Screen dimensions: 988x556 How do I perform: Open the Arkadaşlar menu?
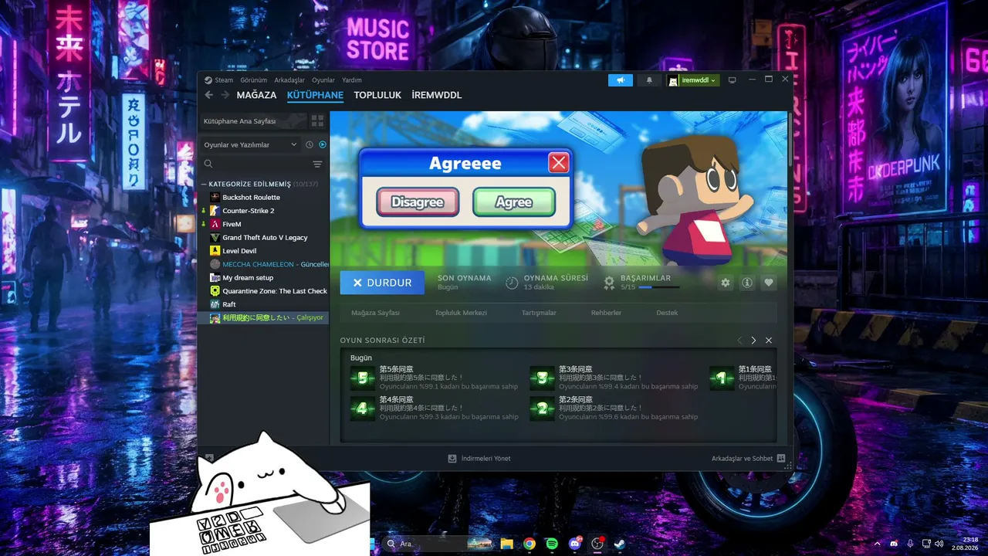pyautogui.click(x=289, y=80)
